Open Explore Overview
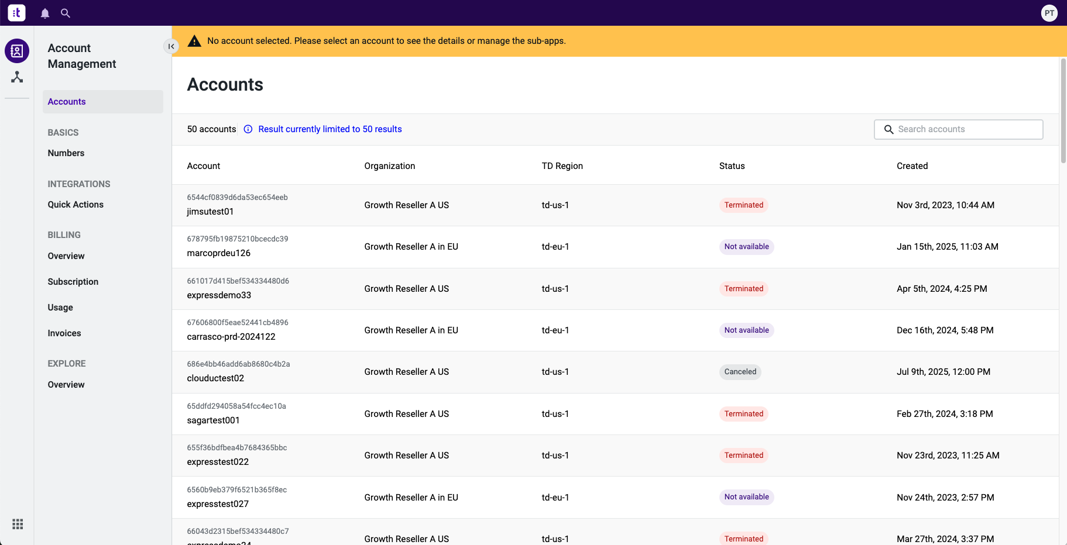1067x545 pixels. pyautogui.click(x=66, y=385)
